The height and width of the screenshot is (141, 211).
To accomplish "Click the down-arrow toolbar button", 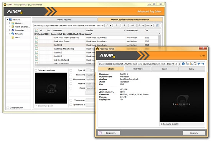I will point(124,25).
